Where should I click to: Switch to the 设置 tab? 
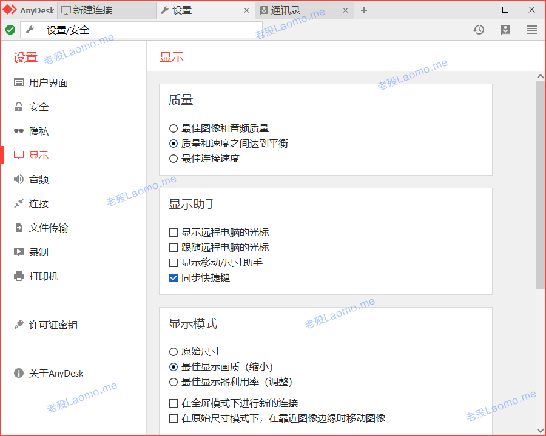(206, 10)
